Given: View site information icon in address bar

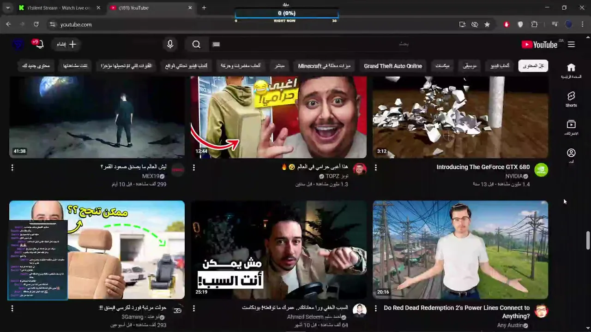Looking at the screenshot, I should [x=52, y=24].
